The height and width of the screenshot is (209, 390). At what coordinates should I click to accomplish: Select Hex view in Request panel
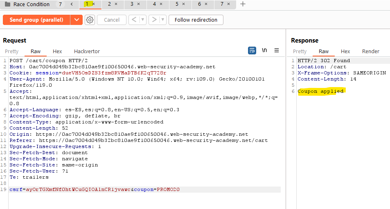click(x=57, y=51)
